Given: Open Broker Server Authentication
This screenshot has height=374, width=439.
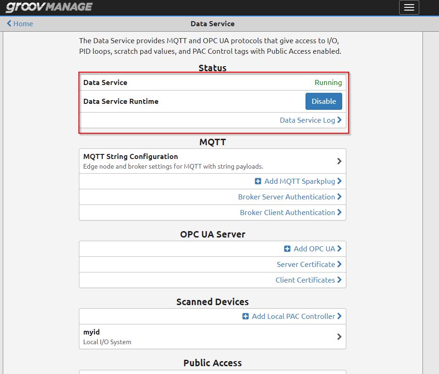Looking at the screenshot, I should (286, 197).
